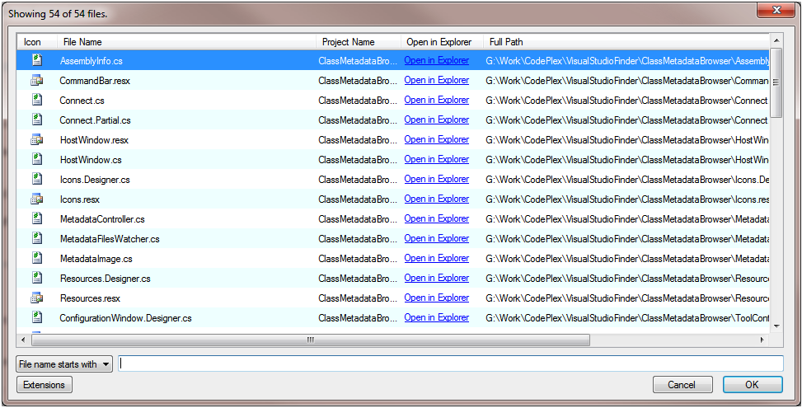
Task: Click Open in Explorer for CommandBar.resx
Action: click(x=436, y=80)
